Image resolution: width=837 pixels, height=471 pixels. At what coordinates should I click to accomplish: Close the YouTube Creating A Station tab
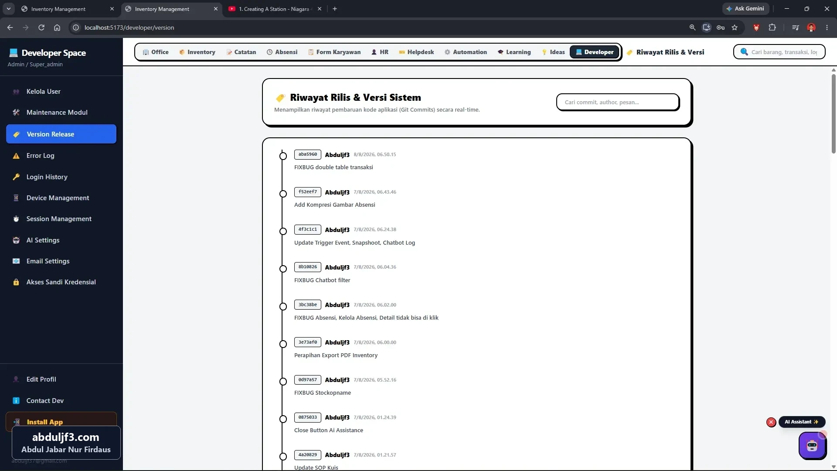click(320, 9)
